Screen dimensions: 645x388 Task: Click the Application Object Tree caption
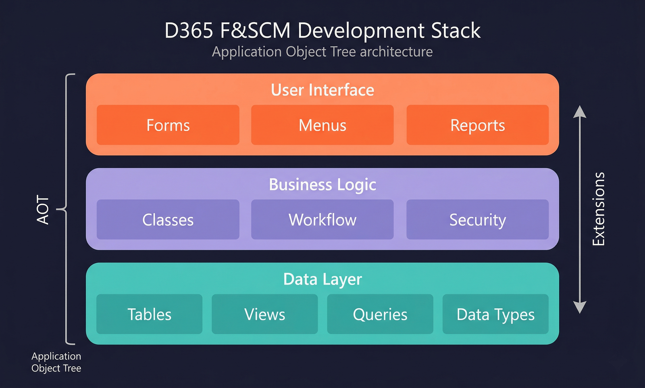coord(56,362)
